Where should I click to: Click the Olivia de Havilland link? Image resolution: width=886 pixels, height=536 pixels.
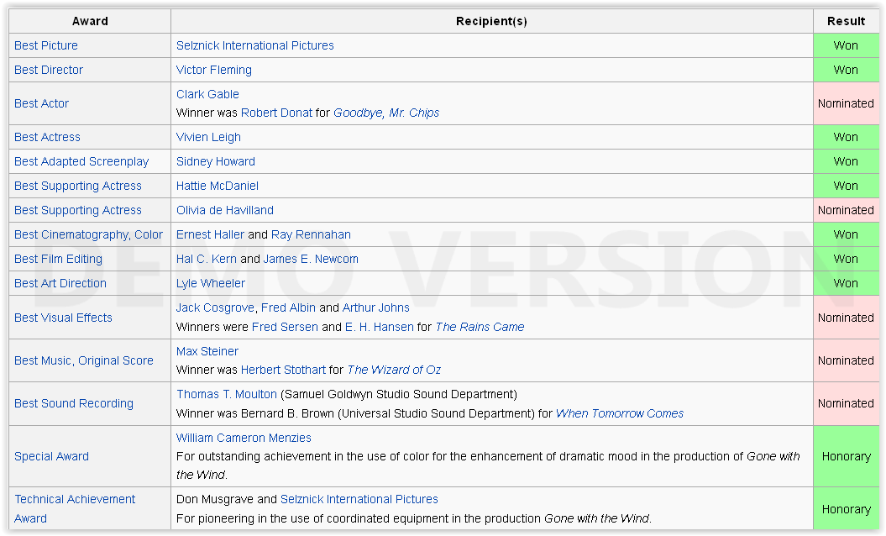pyautogui.click(x=225, y=210)
